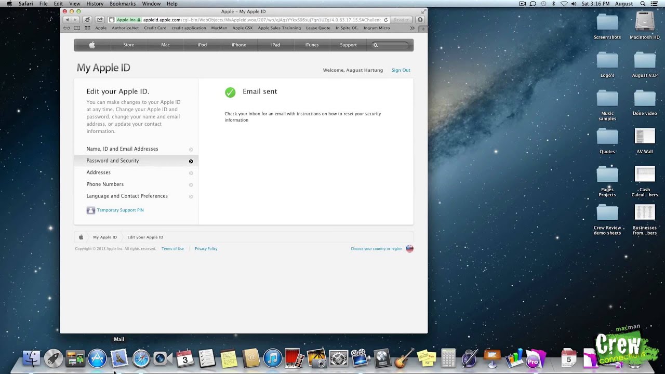Click the magnifier icon in Apple site search
The width and height of the screenshot is (665, 374).
[376, 45]
